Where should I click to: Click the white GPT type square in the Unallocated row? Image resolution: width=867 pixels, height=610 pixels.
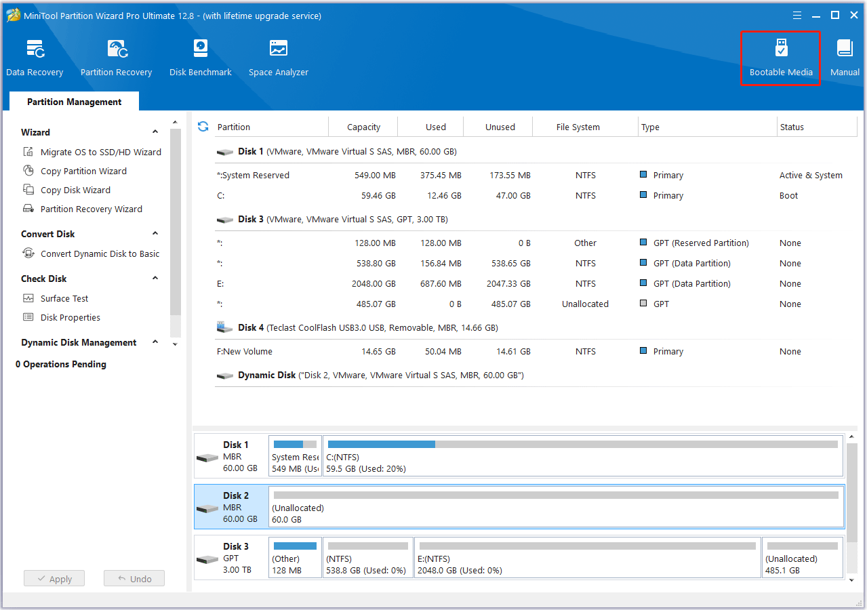(643, 303)
